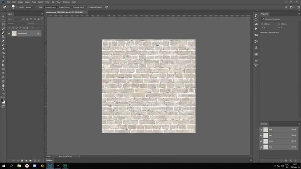Open the Image menu
Image resolution: width=301 pixels, height=169 pixels.
(20, 2)
